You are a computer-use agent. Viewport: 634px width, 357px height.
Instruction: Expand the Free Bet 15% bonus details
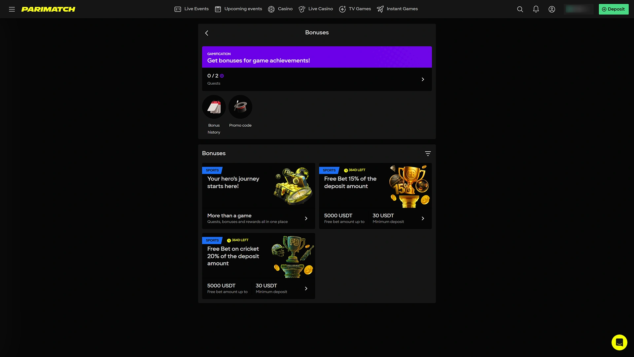tap(423, 218)
